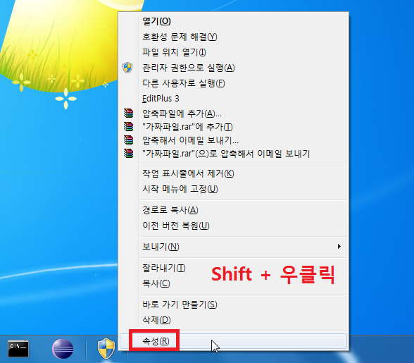Click WinRAR icon beside 압축해서 이메일 보내기

(x=129, y=140)
